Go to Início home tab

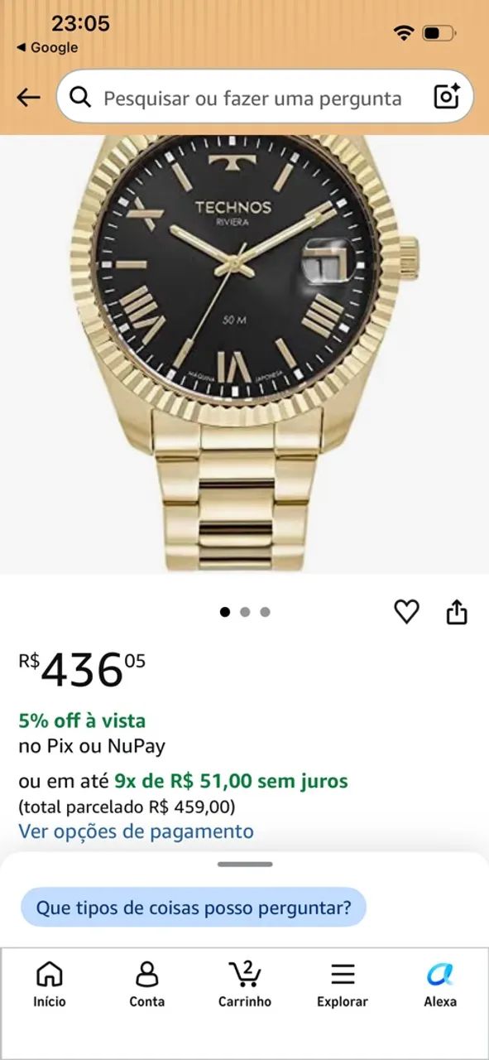[50, 984]
